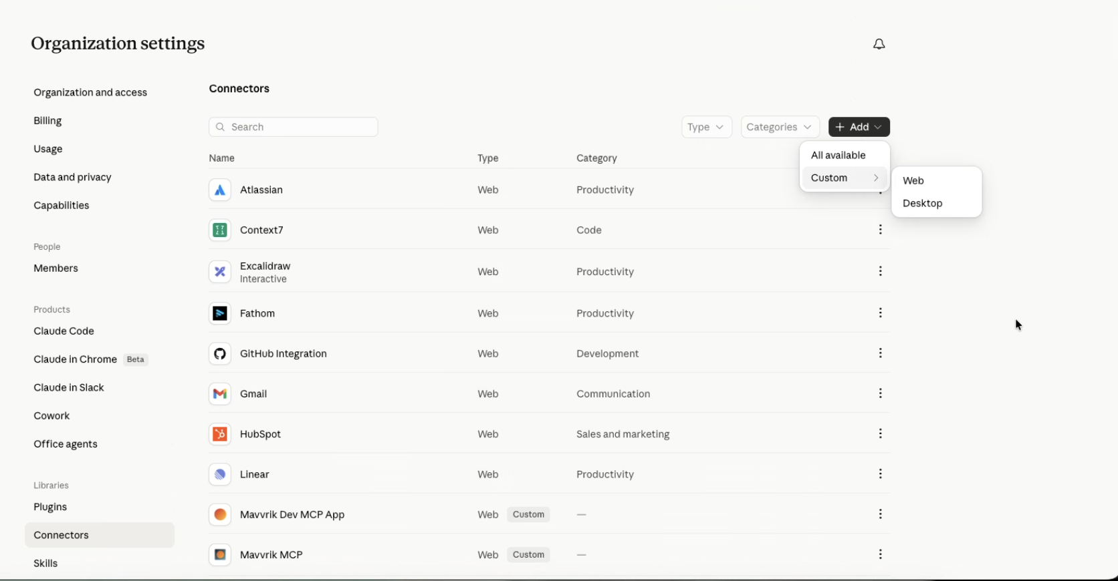Click Sales and marketing category text
The width and height of the screenshot is (1118, 581).
pos(623,434)
